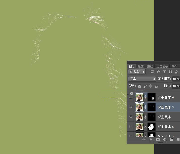Hide the 背景 副本 3 layer

coord(131,107)
